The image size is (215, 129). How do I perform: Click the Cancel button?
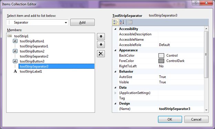[196, 119]
